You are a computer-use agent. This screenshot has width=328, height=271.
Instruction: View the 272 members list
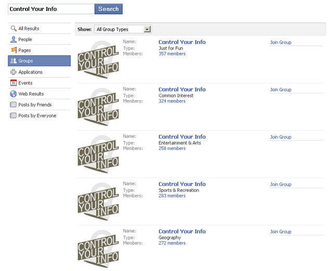pyautogui.click(x=172, y=243)
